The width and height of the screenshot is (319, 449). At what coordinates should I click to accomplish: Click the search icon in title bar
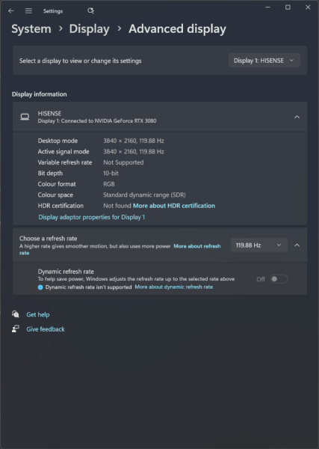(x=90, y=11)
